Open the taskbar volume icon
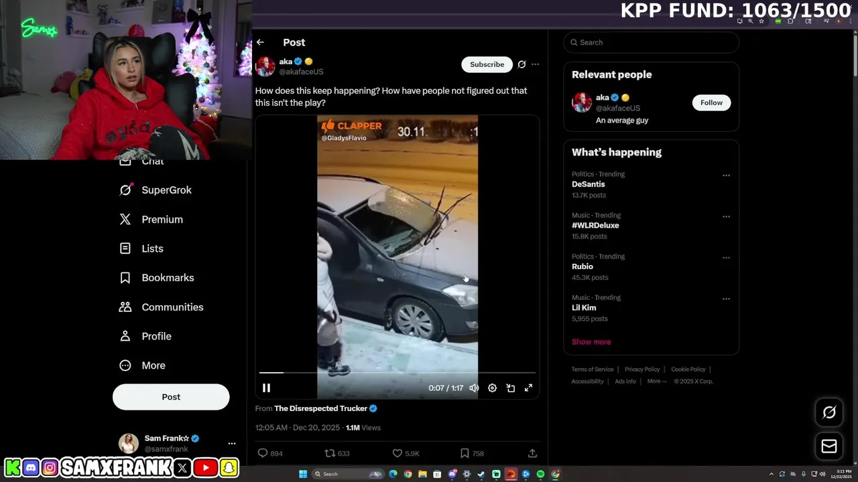This screenshot has height=482, width=858. coord(822,474)
